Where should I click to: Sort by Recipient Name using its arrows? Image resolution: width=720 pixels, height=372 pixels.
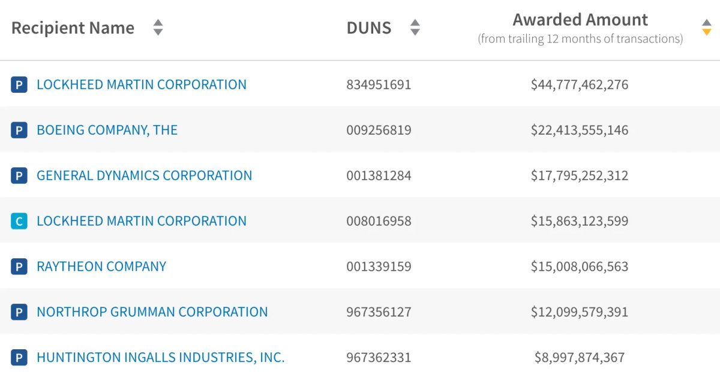[158, 28]
